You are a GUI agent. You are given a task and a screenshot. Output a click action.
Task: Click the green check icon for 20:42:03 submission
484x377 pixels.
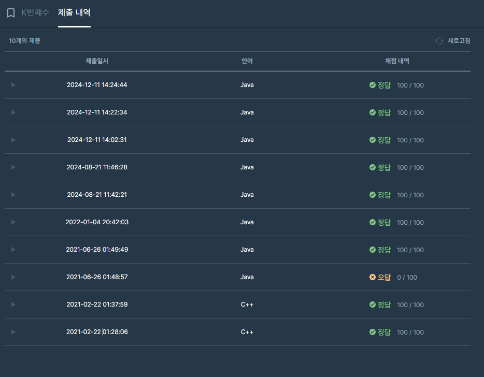[x=373, y=222]
